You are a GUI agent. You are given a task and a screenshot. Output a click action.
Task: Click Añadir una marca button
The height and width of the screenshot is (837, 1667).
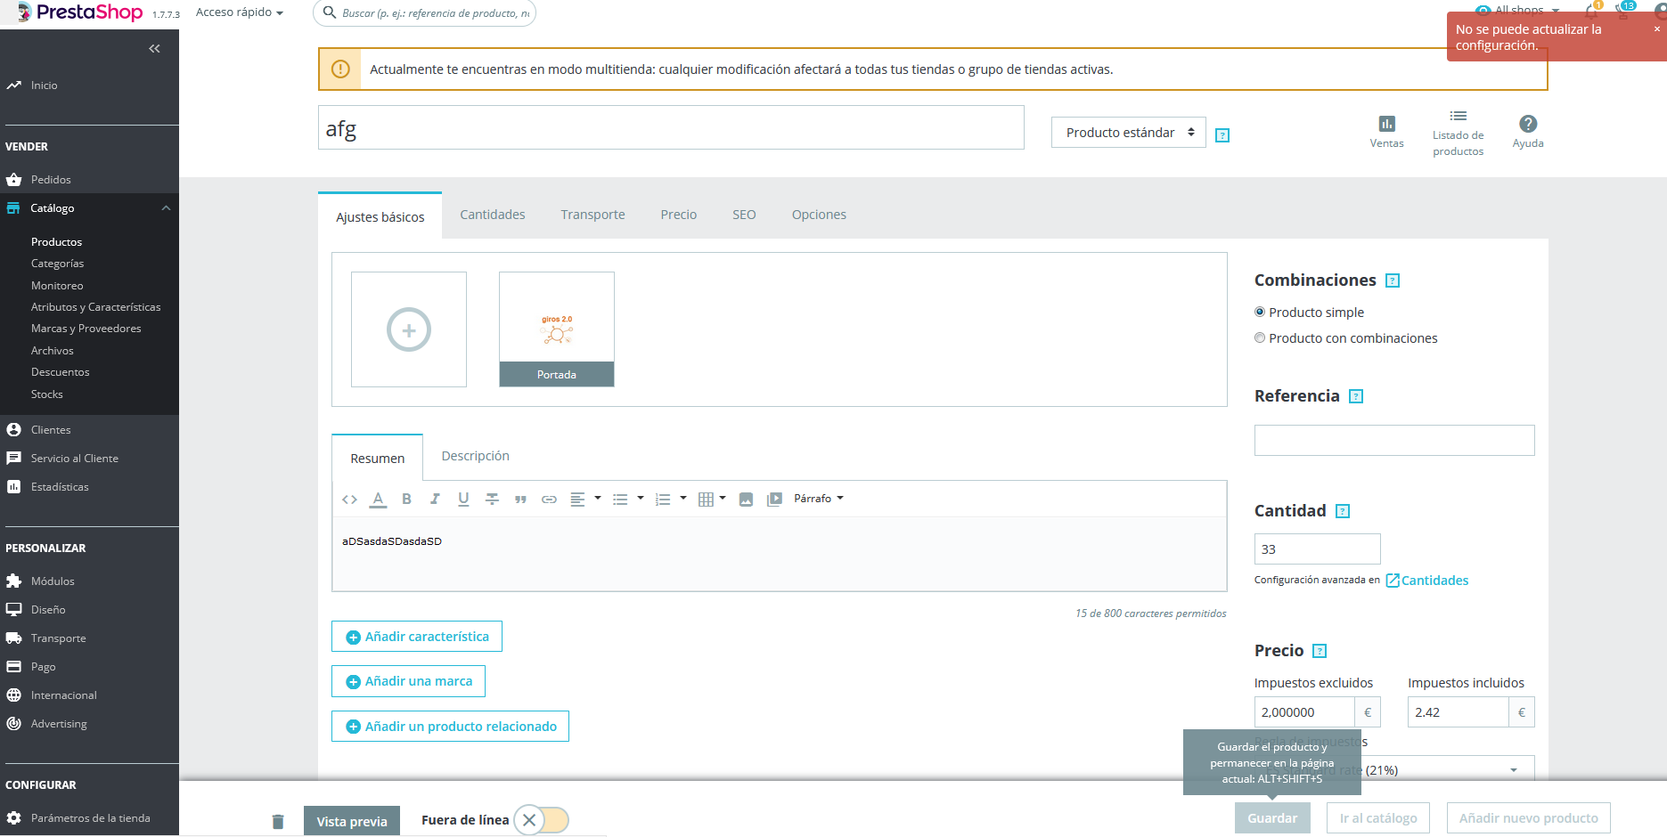(408, 681)
